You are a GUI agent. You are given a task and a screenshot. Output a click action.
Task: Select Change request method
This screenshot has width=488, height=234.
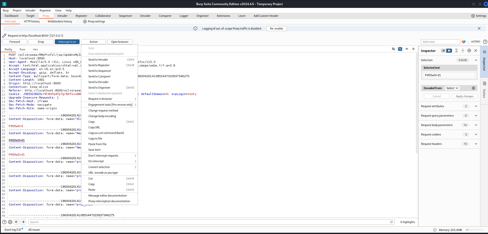coord(109,111)
